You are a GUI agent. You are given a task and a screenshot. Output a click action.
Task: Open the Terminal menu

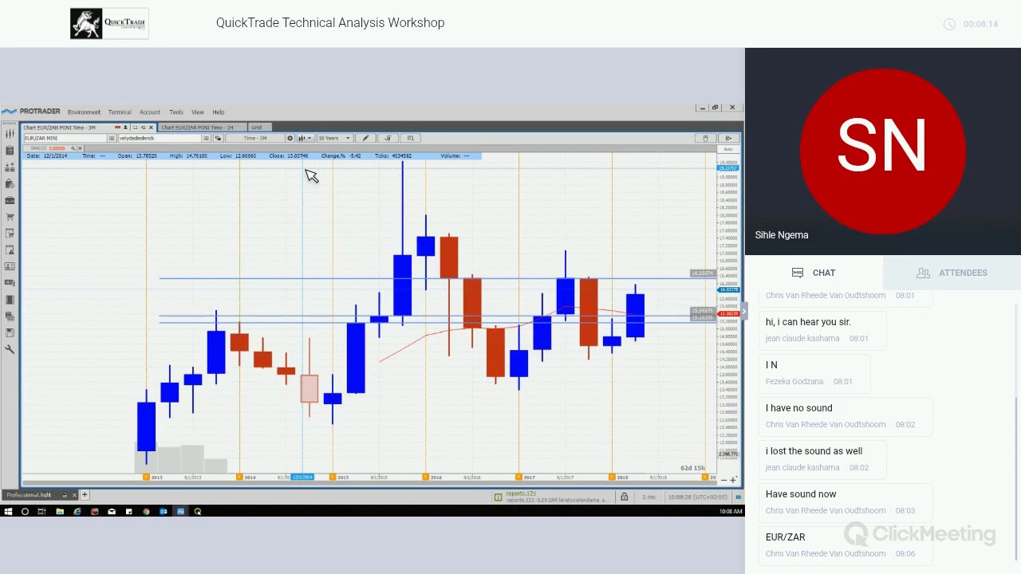click(x=120, y=112)
